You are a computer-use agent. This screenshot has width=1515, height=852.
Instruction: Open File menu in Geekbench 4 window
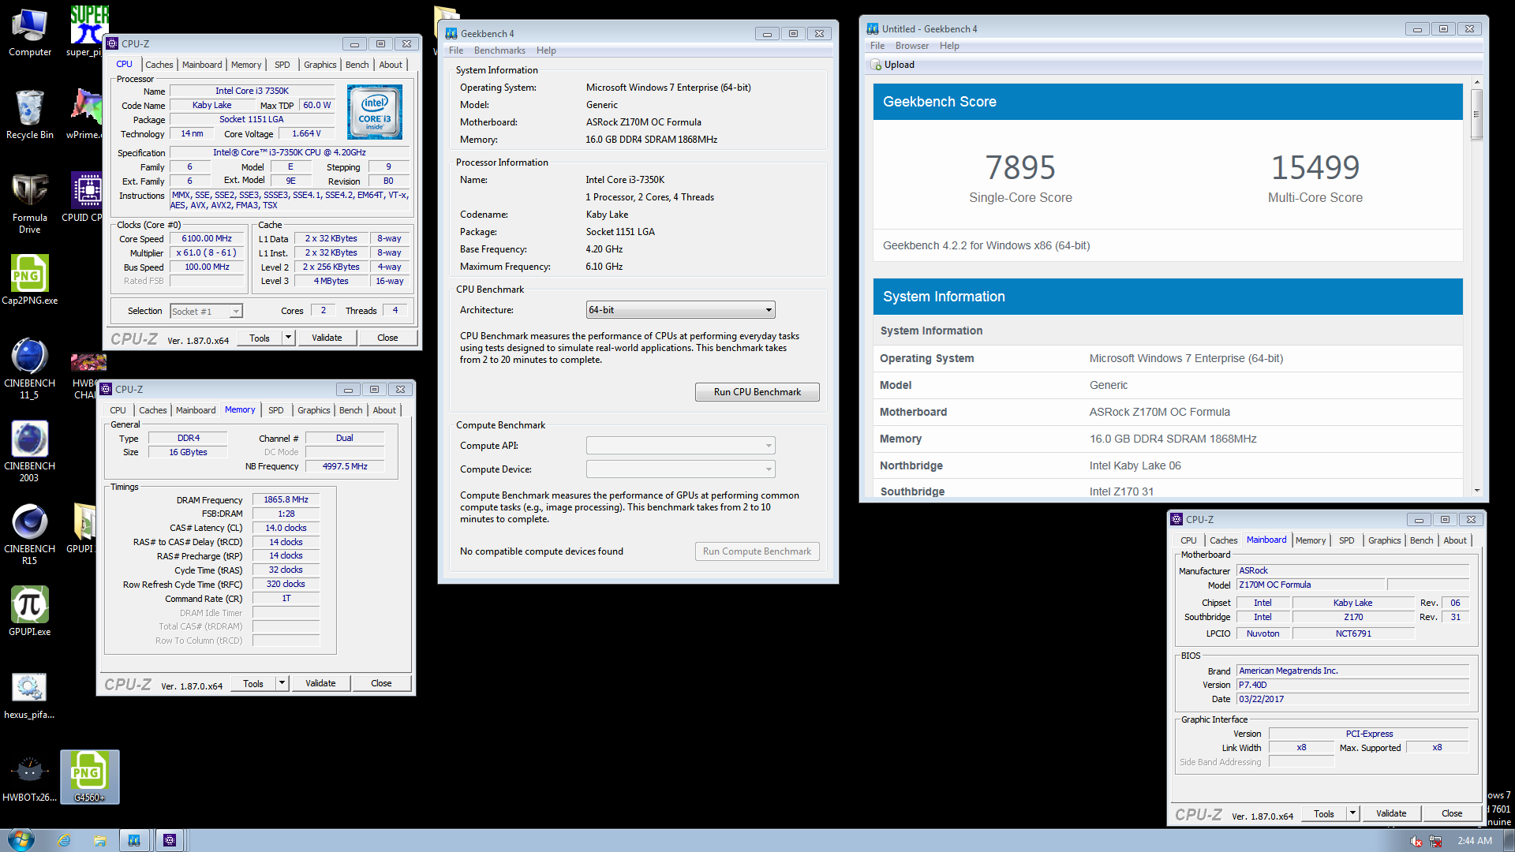456,50
